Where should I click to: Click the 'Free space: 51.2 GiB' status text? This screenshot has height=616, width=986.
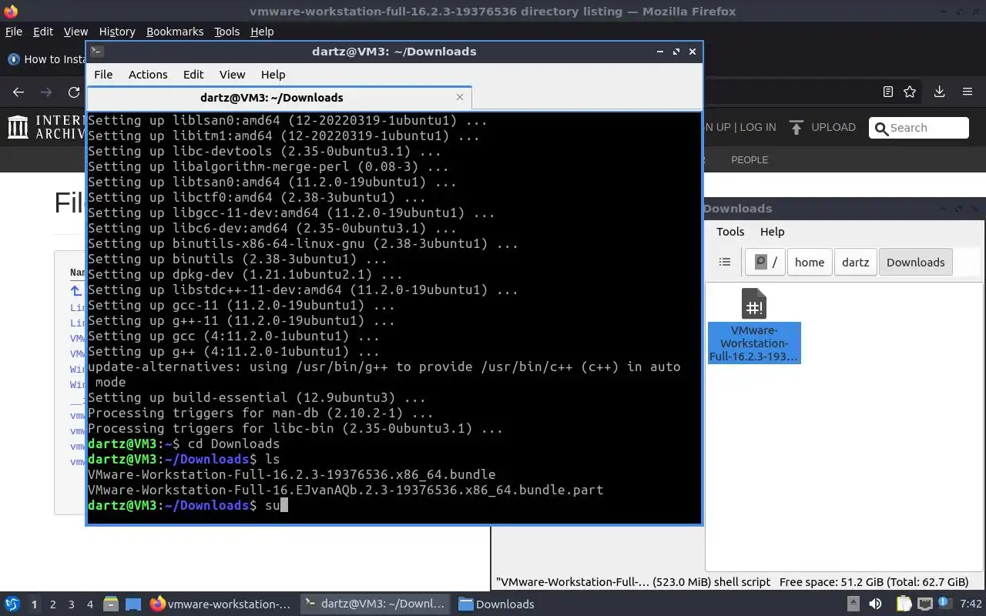(x=874, y=582)
